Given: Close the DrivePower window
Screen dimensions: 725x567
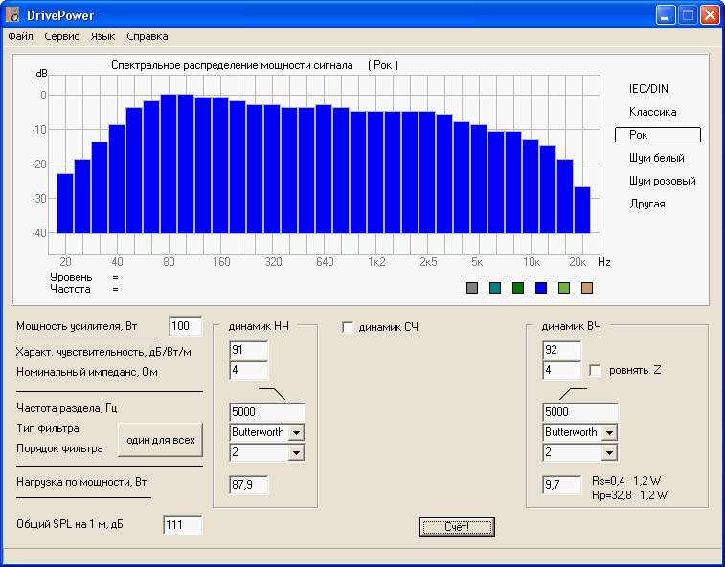Looking at the screenshot, I should coord(709,15).
